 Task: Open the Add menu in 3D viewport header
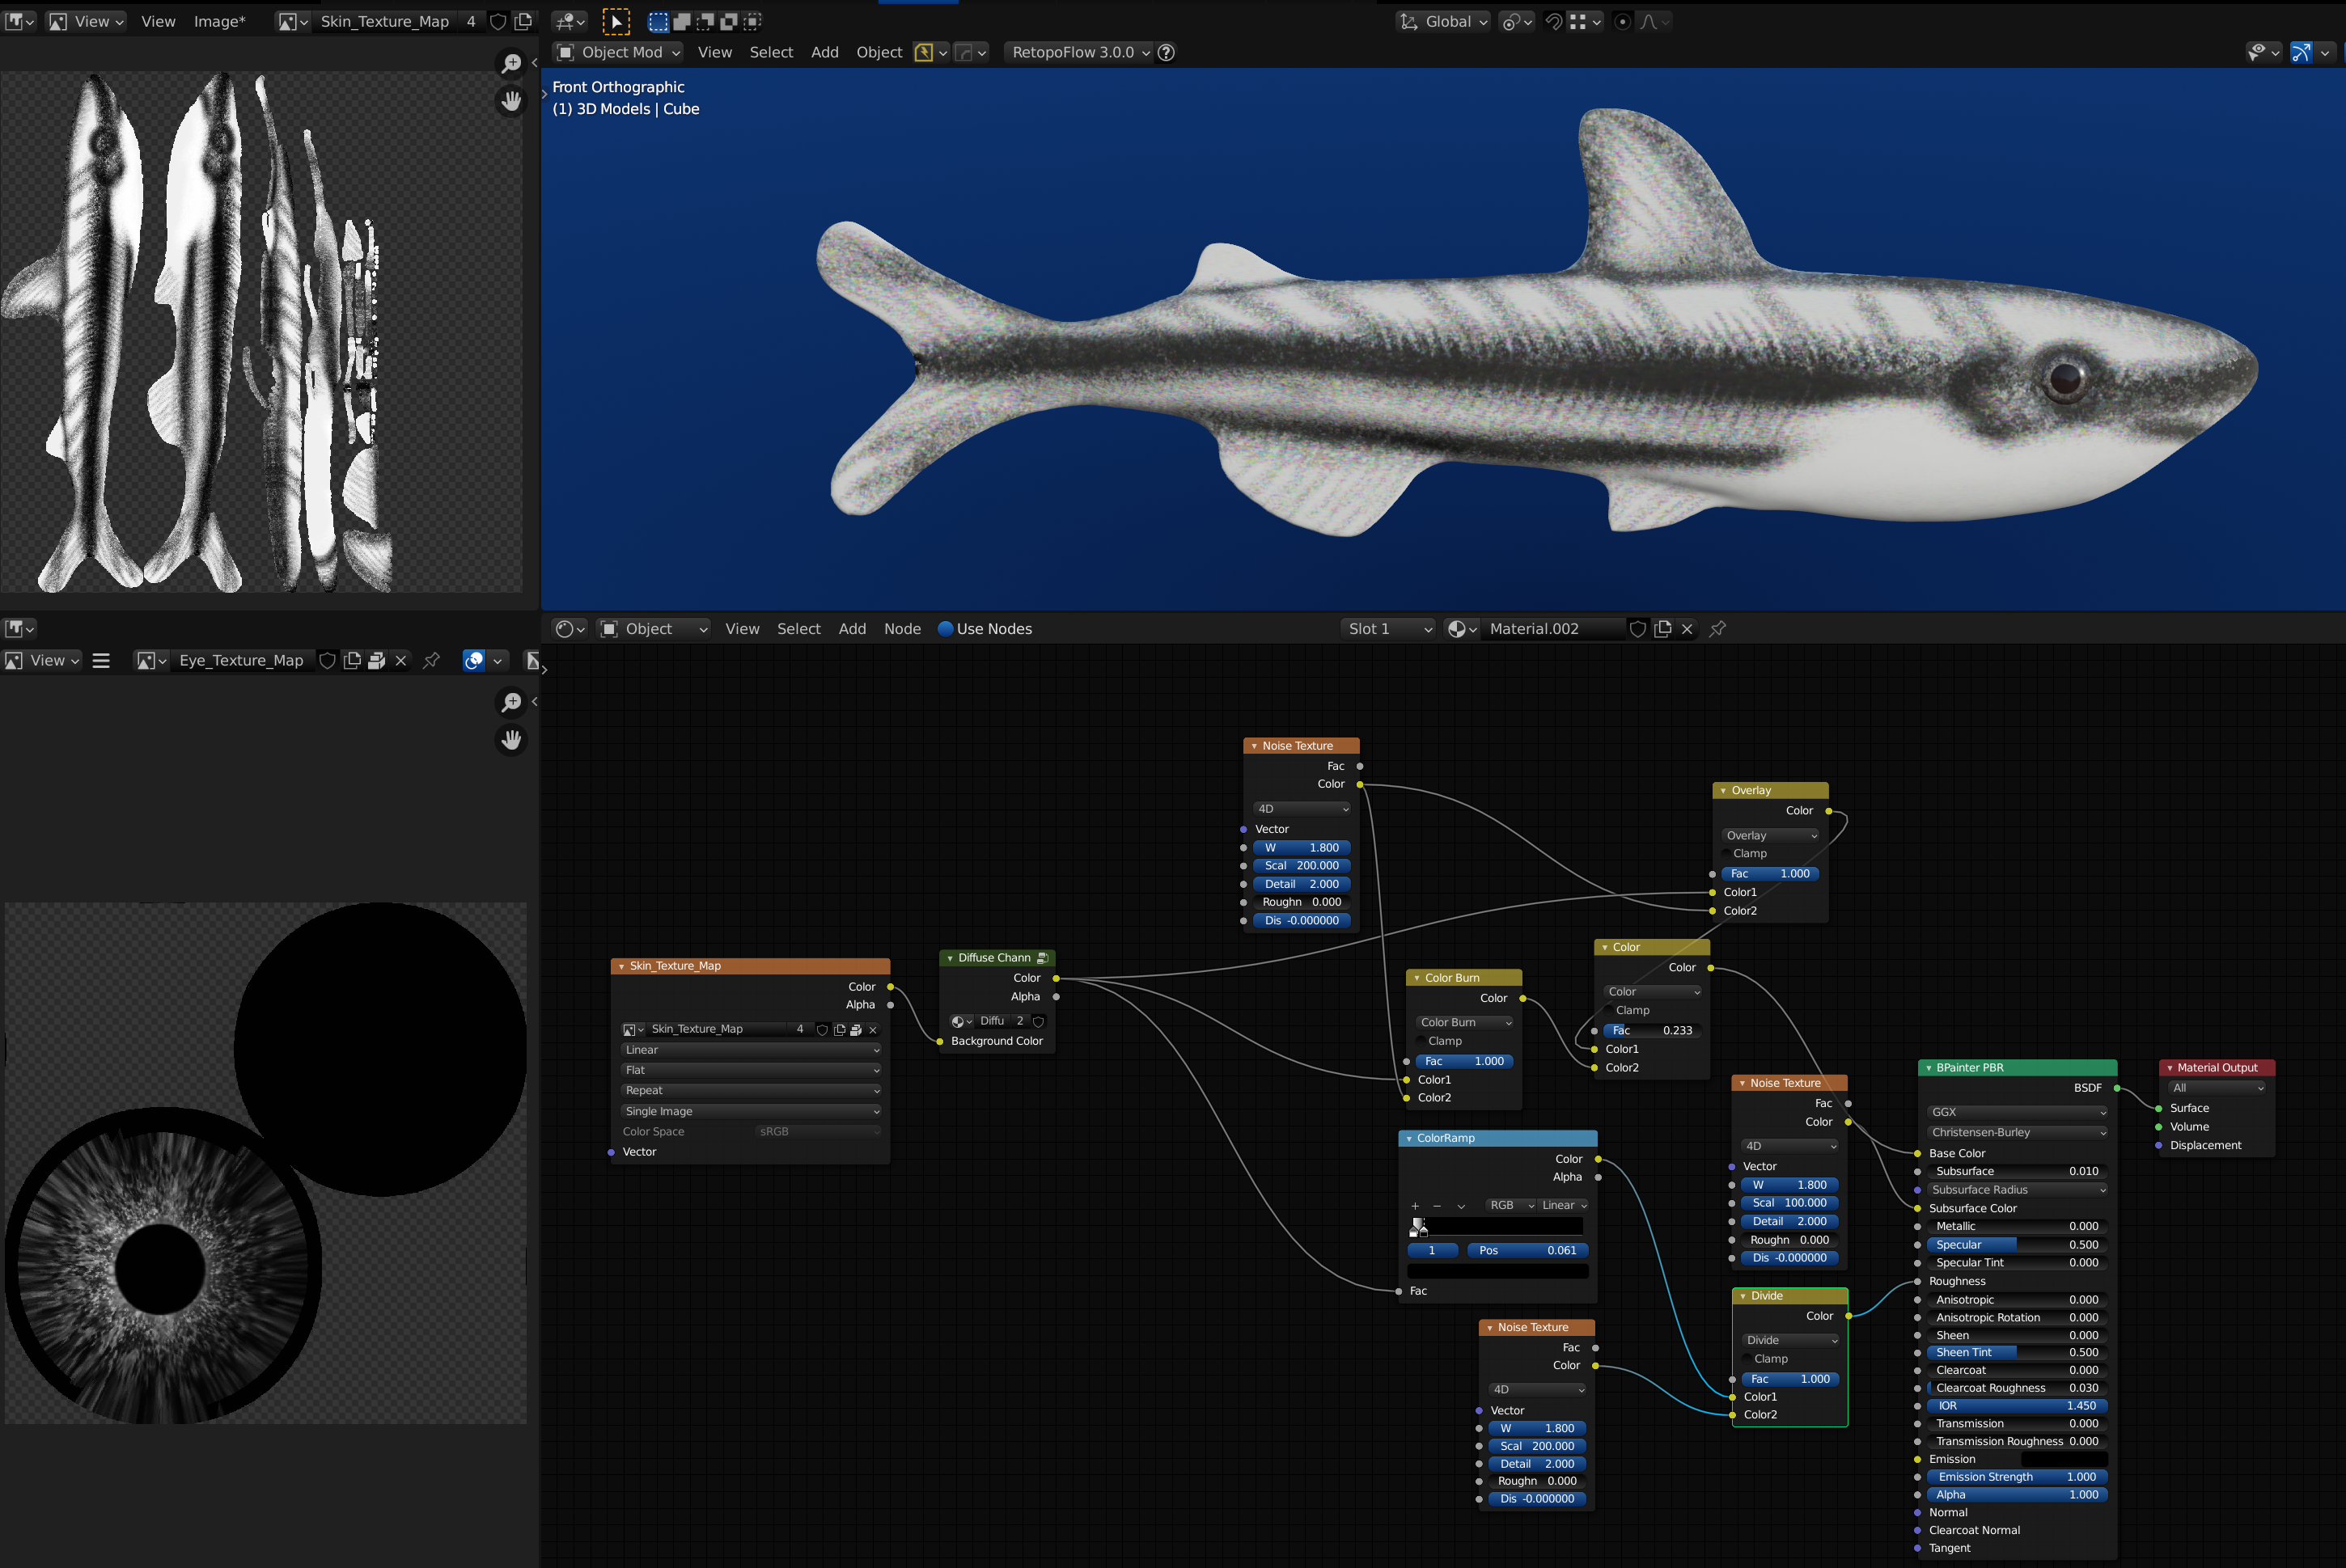824,52
